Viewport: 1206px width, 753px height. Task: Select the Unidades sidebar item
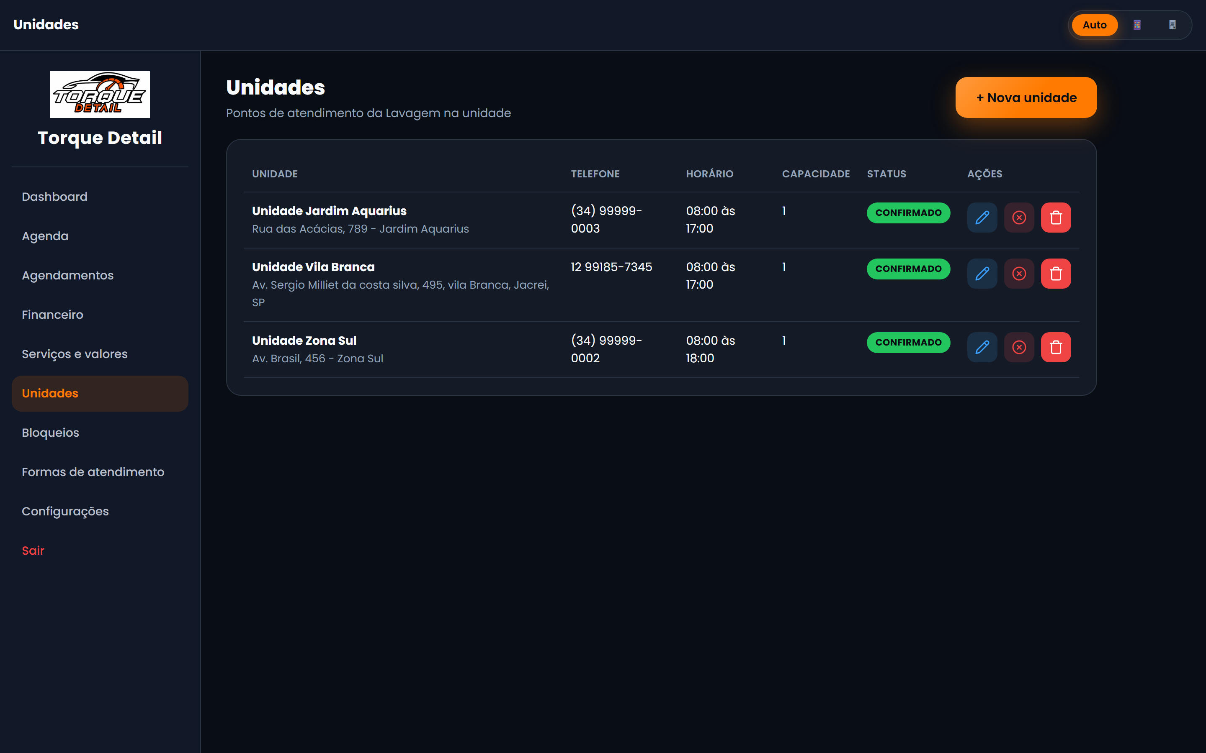[x=100, y=393]
